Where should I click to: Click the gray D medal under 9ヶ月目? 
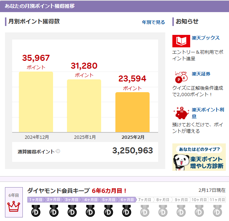click(181, 211)
